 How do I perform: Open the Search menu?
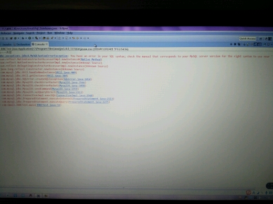pyautogui.click(x=30, y=33)
